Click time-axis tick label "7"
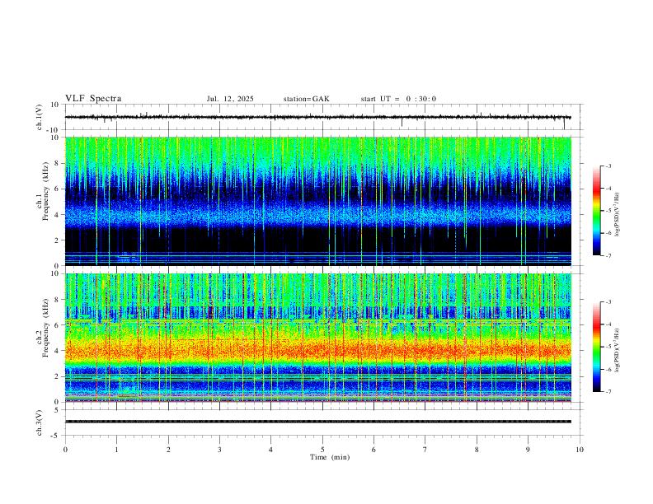The width and height of the screenshot is (653, 504). (x=425, y=450)
